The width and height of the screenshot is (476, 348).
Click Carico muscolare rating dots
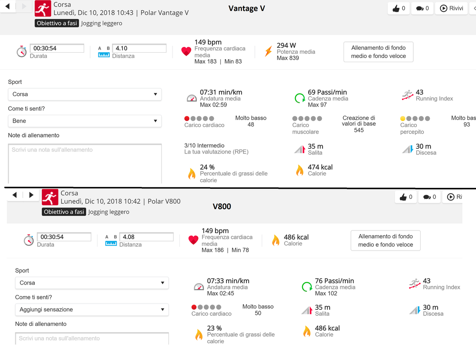307,118
